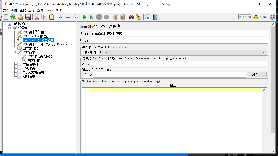Screen dimensions: 278x156
Task: Select 察看结果树 listener in tree
Action: click(x=30, y=65)
